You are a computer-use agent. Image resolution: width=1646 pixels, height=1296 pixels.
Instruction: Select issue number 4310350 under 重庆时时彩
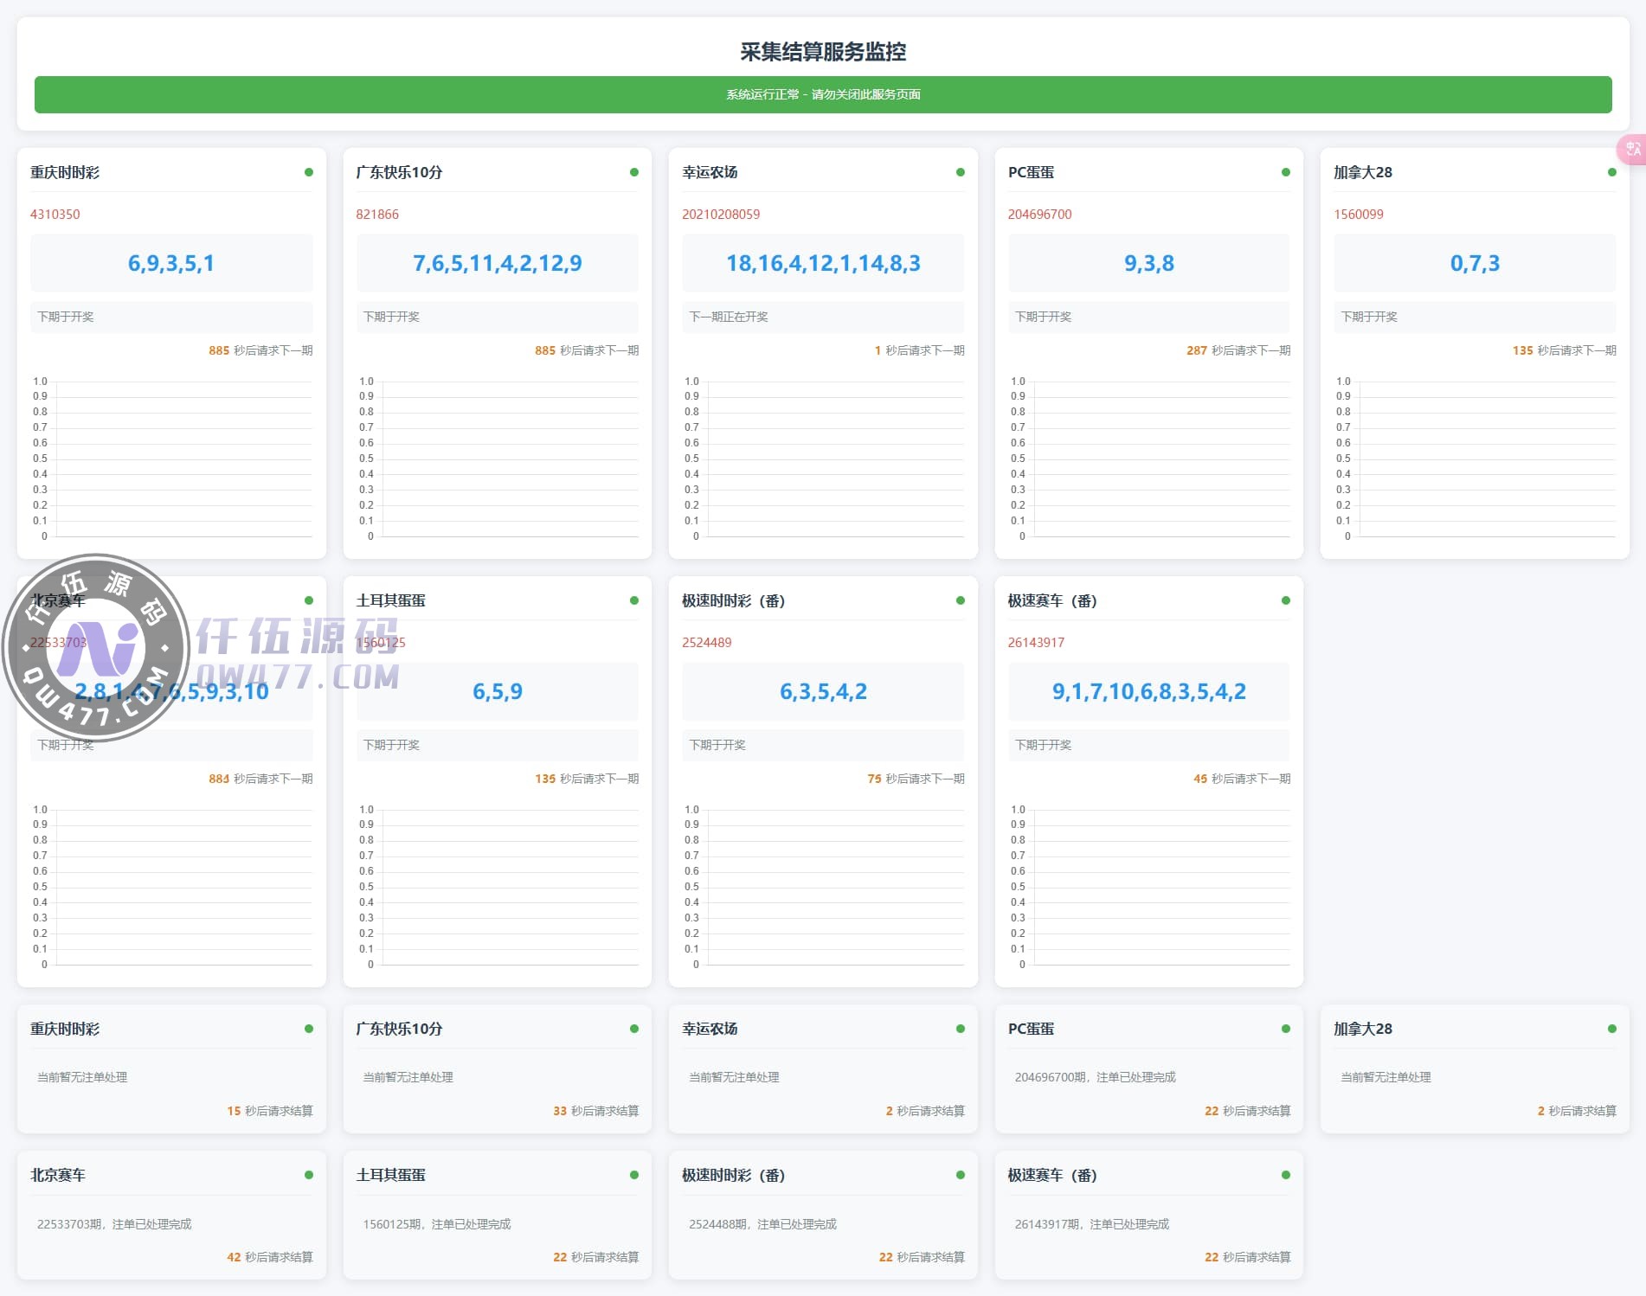[55, 215]
